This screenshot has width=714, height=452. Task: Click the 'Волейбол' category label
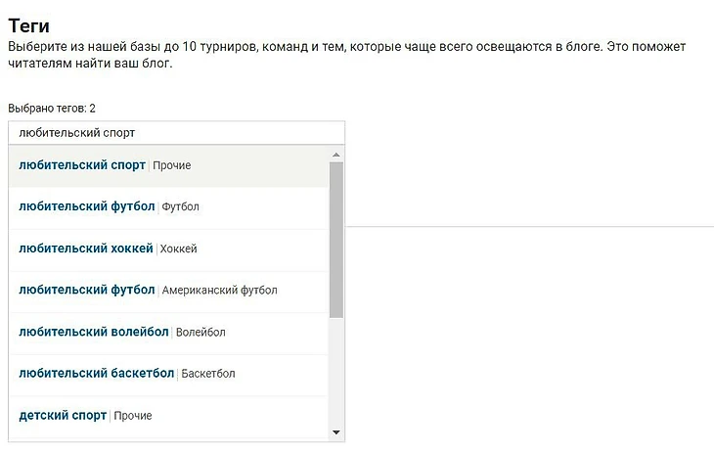pyautogui.click(x=201, y=333)
